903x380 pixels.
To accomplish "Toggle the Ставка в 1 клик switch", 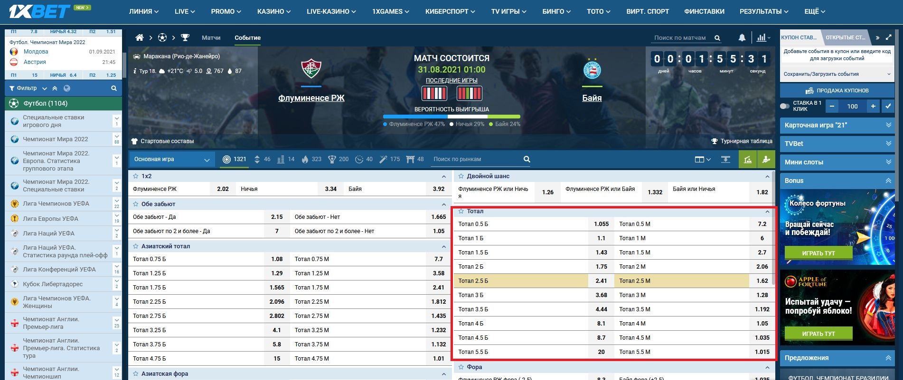I will click(785, 106).
